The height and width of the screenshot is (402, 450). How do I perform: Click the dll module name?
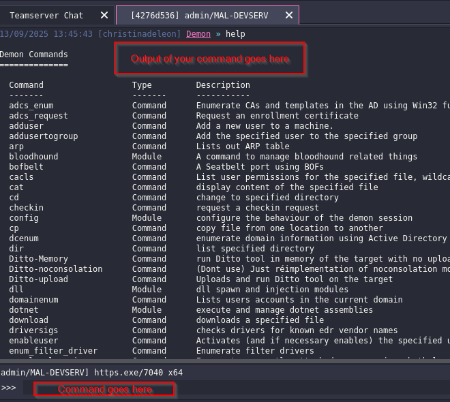16,290
